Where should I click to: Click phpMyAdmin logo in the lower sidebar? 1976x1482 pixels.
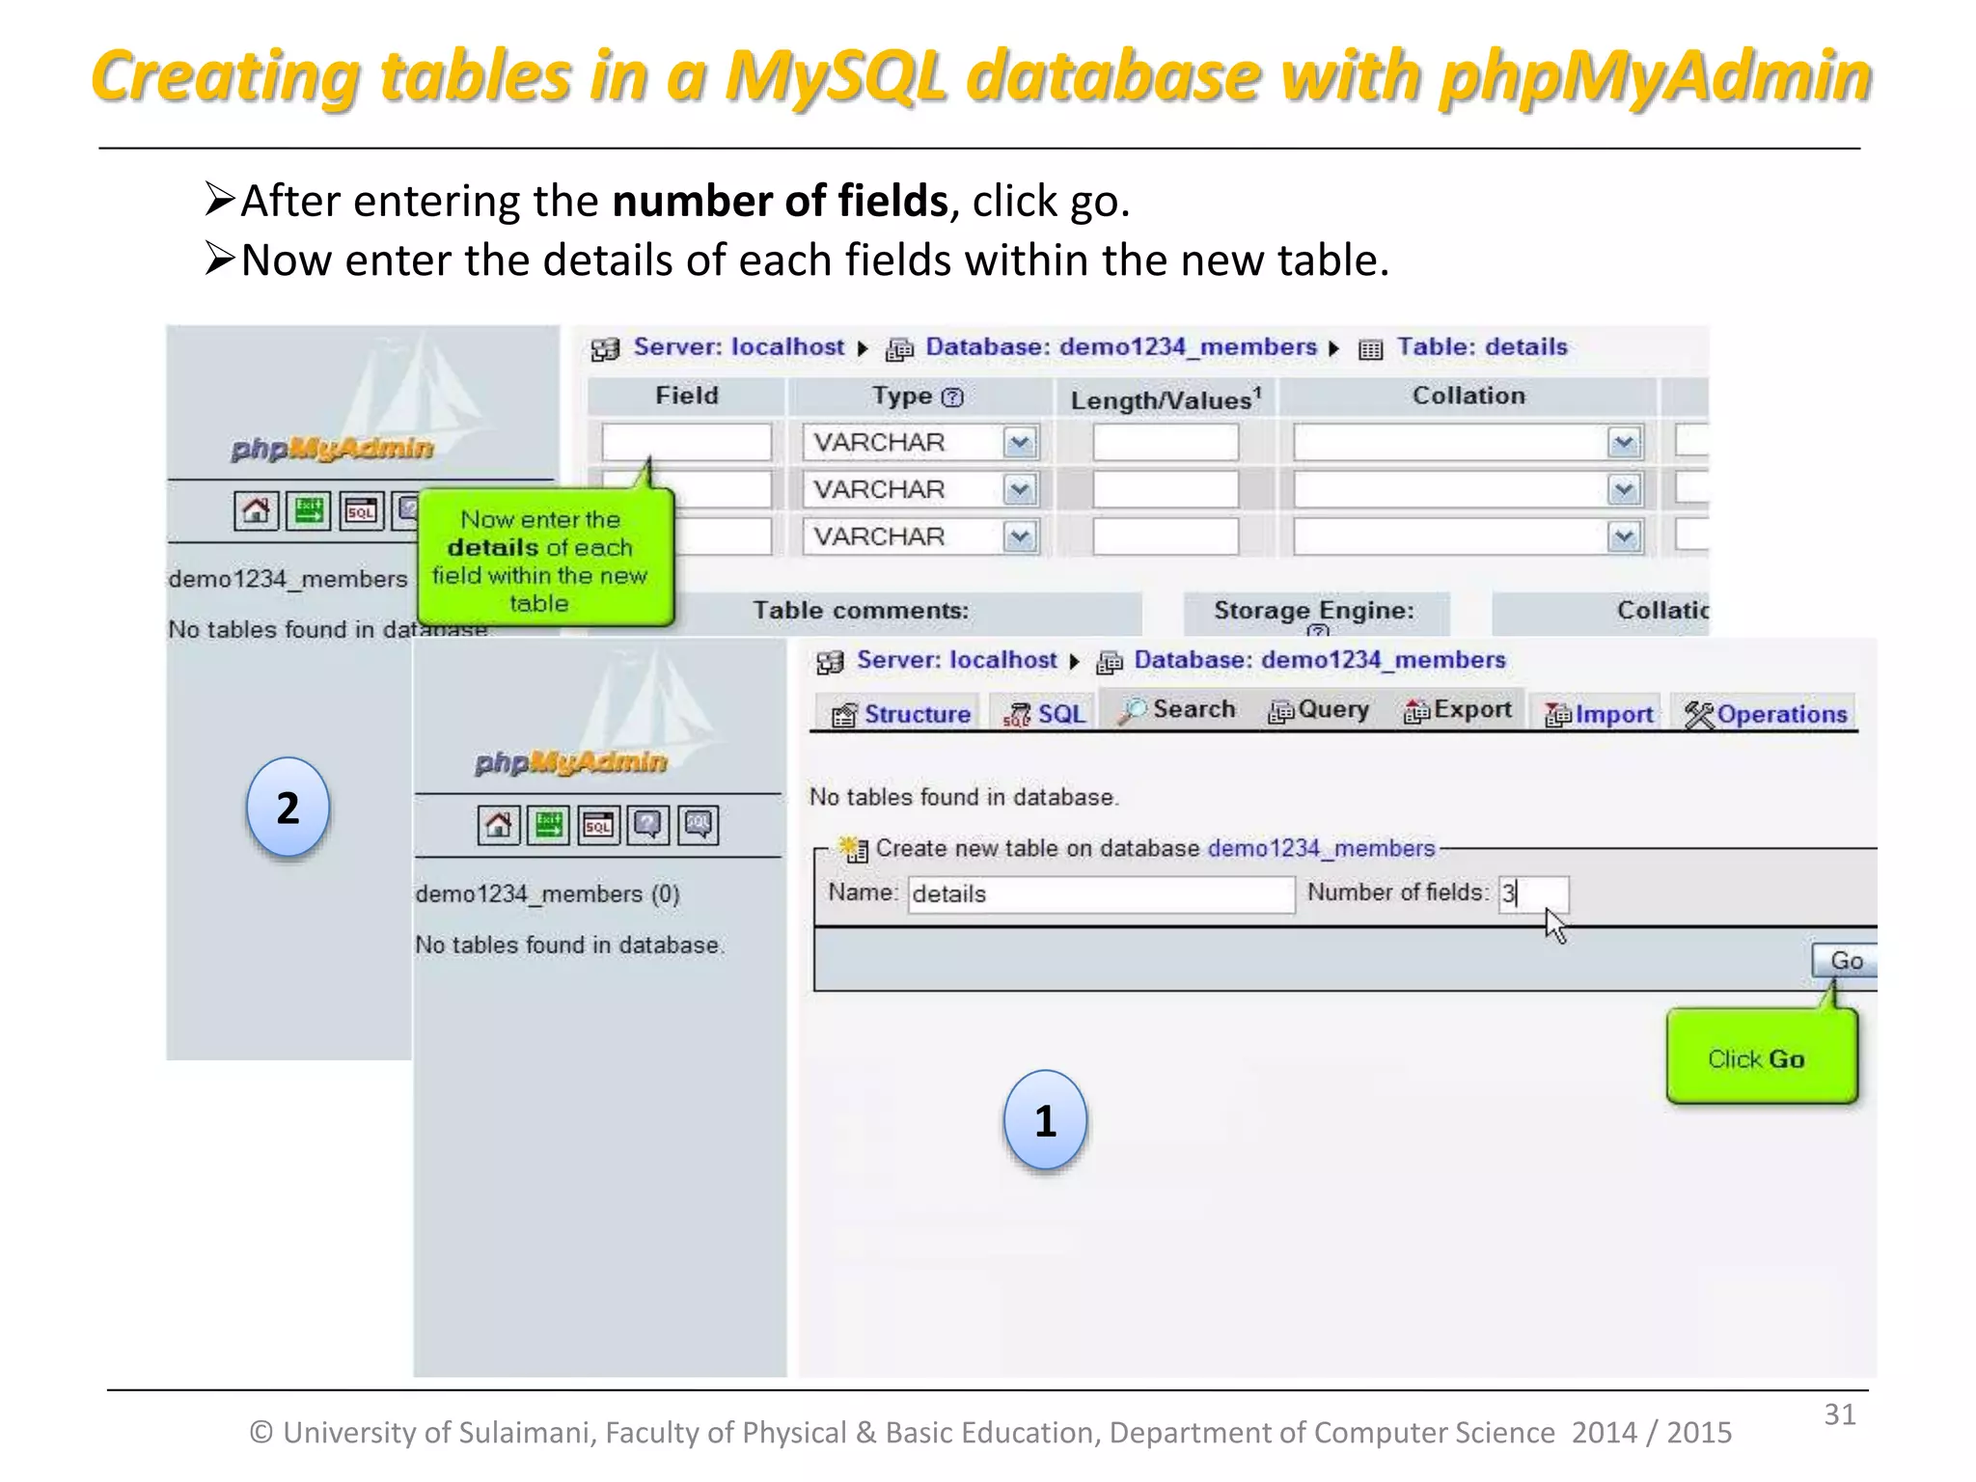tap(570, 762)
